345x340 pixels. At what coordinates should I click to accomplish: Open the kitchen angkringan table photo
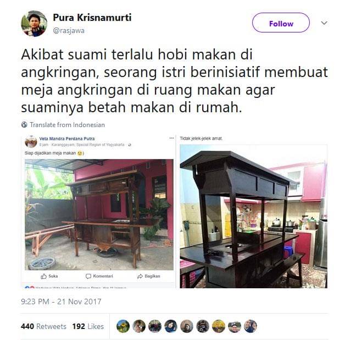pos(253,216)
